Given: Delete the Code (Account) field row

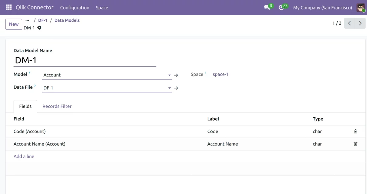Looking at the screenshot, I should [x=355, y=131].
